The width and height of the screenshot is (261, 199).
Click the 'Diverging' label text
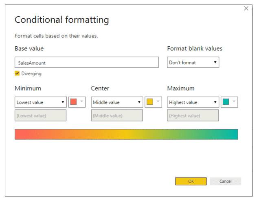[x=31, y=74]
